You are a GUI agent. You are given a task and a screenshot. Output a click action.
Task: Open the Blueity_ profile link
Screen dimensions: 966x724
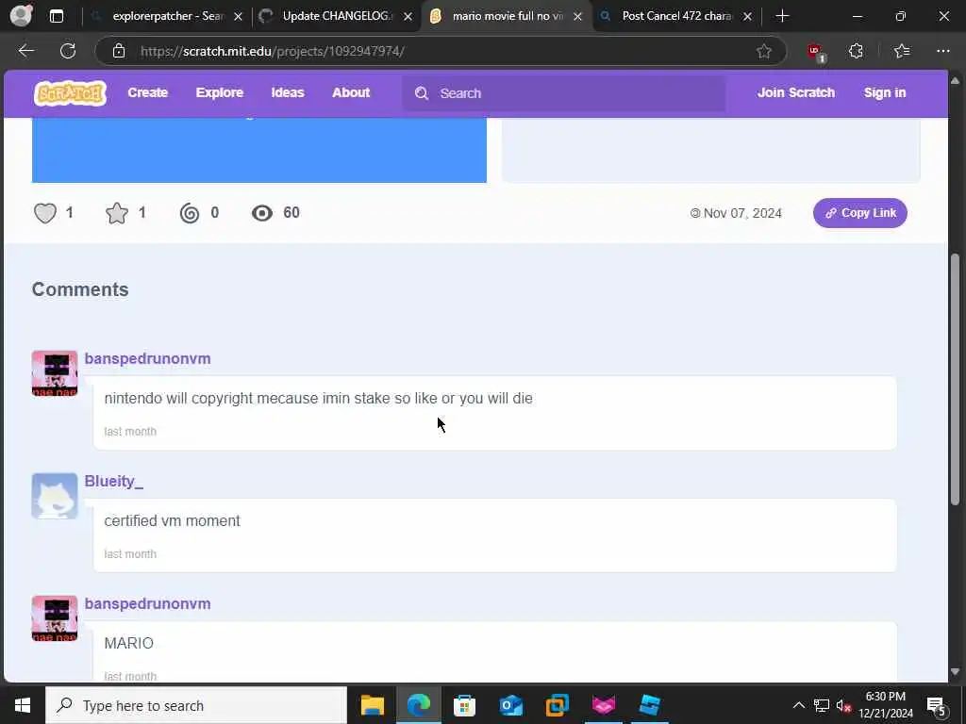[113, 482]
